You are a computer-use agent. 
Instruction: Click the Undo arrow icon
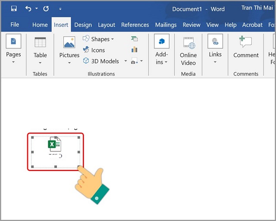(28, 9)
